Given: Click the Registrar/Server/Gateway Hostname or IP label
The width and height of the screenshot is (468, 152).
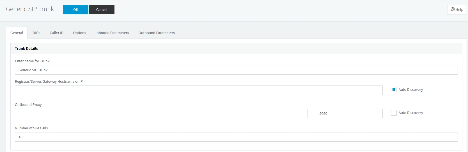Looking at the screenshot, I should [49, 82].
